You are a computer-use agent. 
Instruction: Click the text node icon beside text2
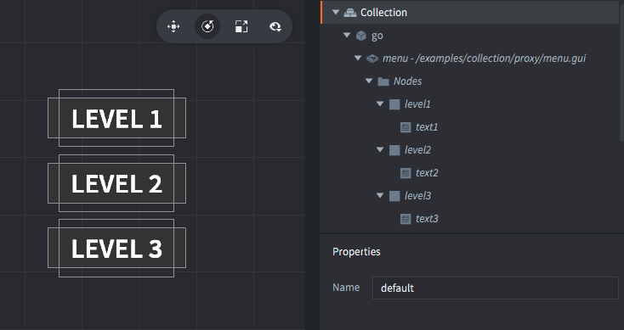click(x=406, y=173)
